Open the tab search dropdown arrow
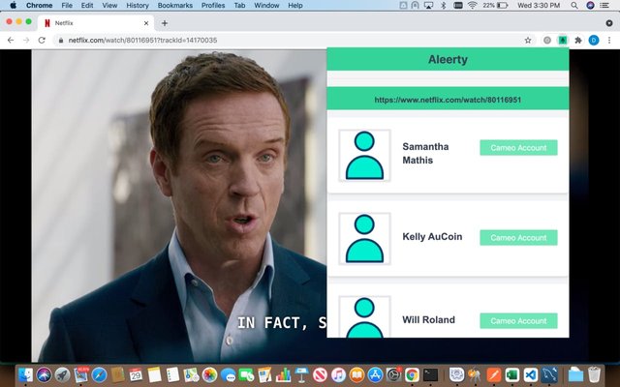This screenshot has width=620, height=387. point(609,23)
